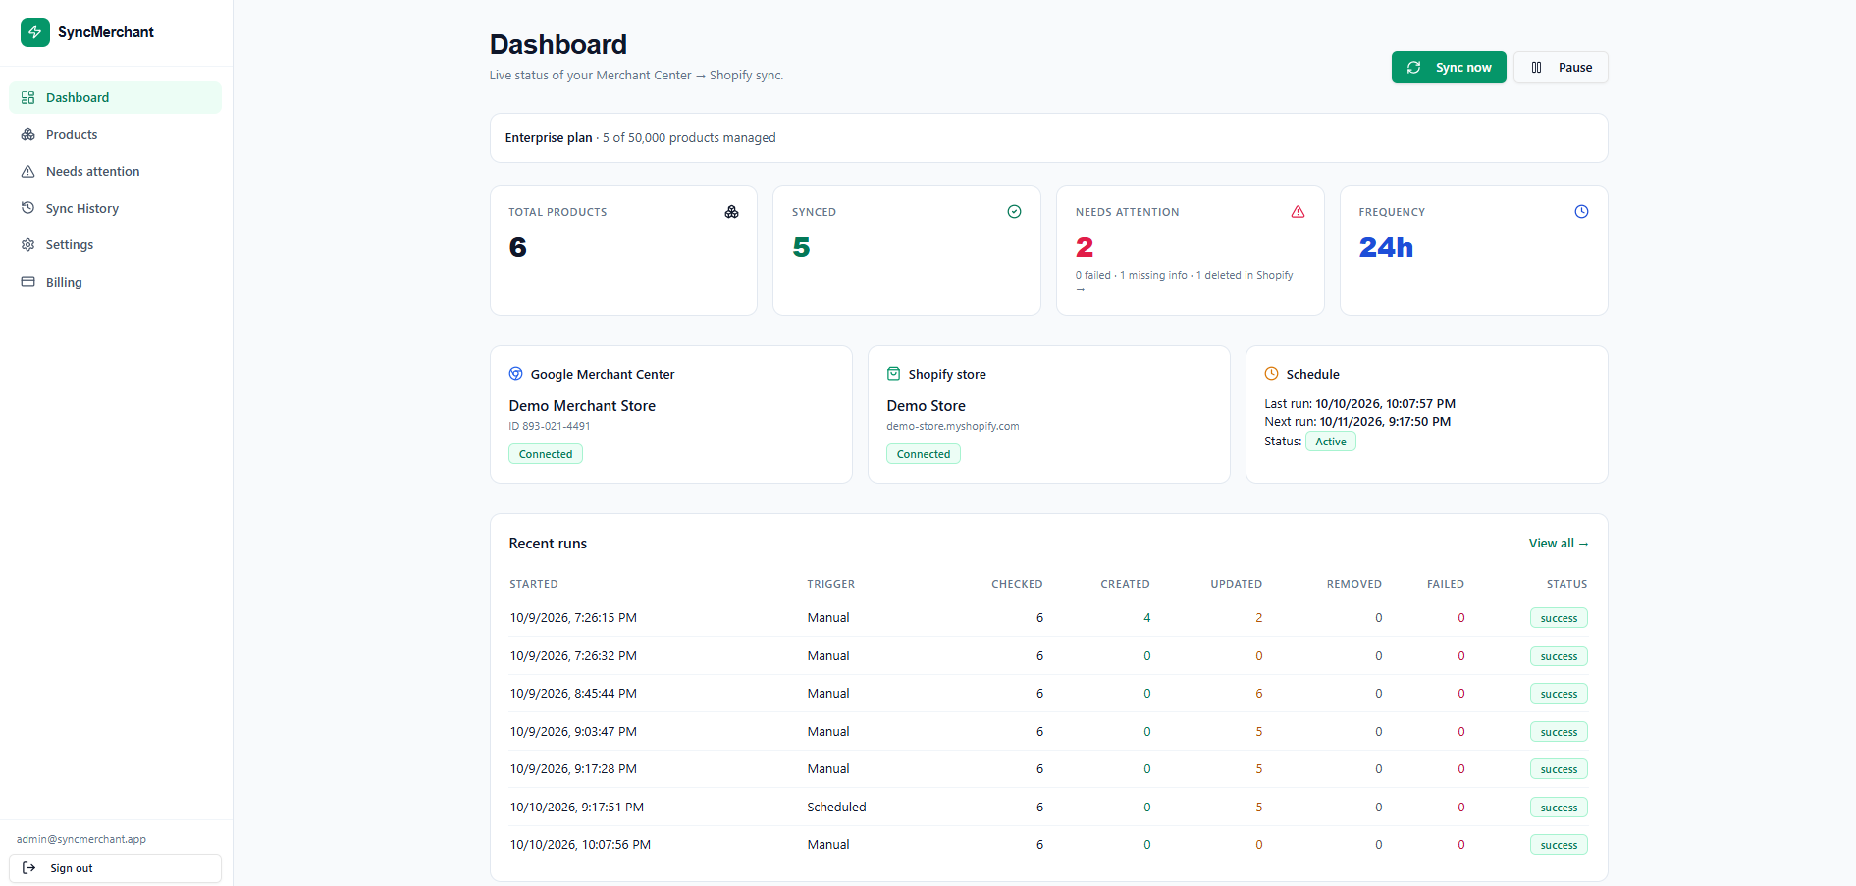Click the Active status badge in Schedule
Image resolution: width=1856 pixels, height=886 pixels.
click(1331, 442)
